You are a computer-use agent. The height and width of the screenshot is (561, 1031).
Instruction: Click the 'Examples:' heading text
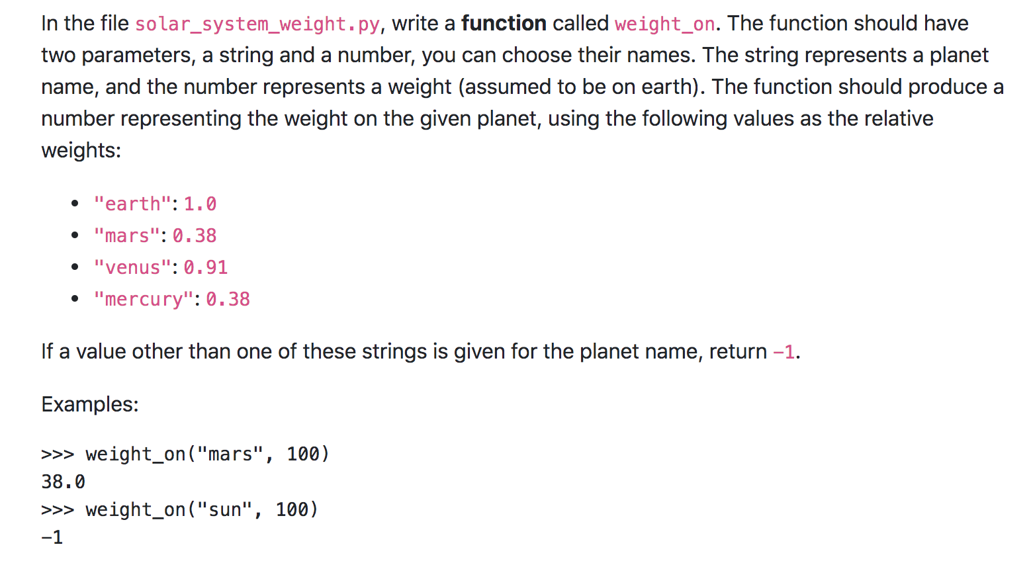pos(90,404)
